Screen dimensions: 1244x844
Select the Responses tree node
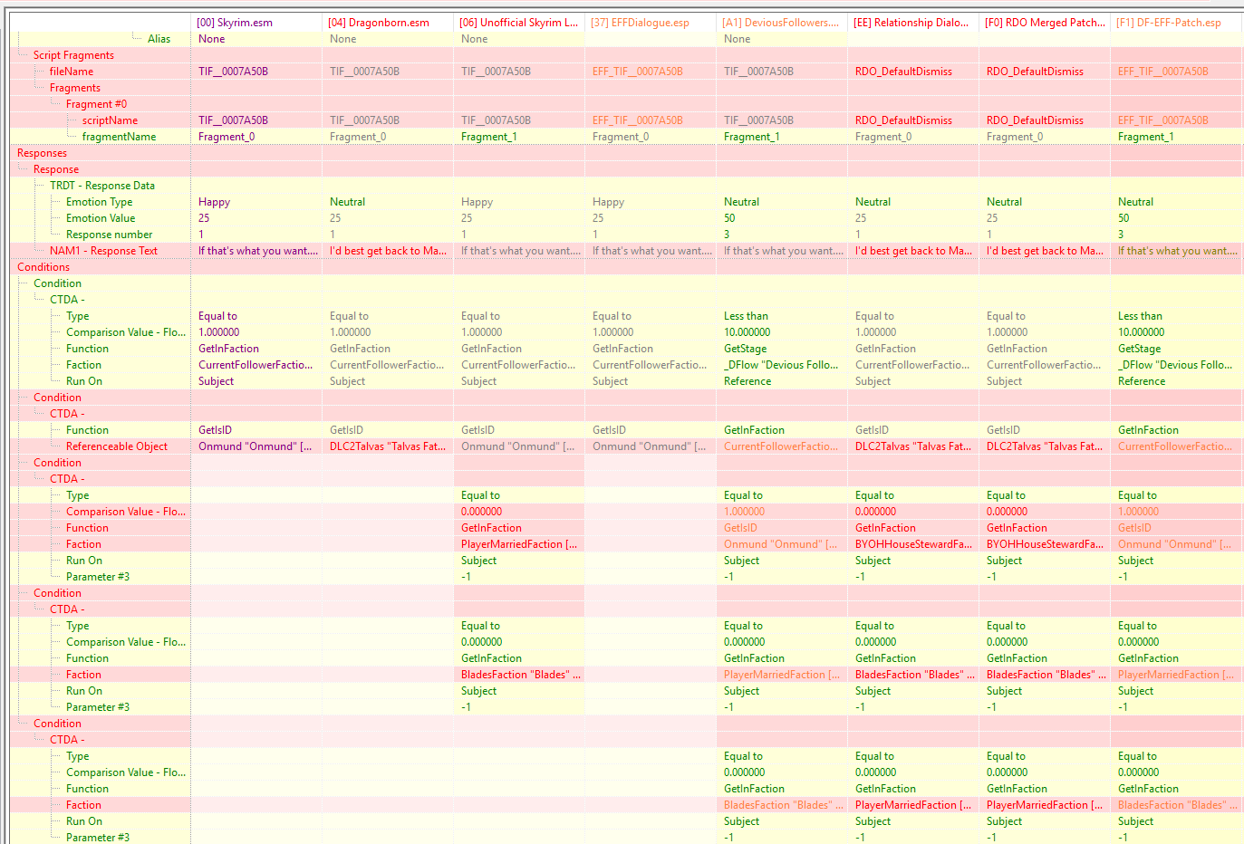coord(42,153)
